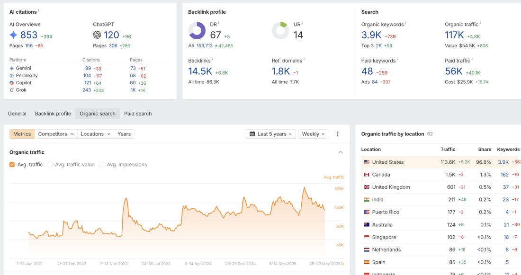Click the Singapore flag icon
The image size is (521, 275).
(367, 237)
